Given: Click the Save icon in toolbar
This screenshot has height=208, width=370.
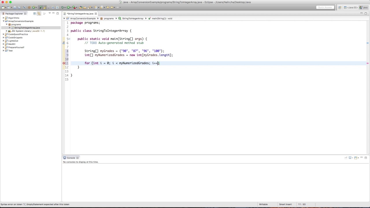Looking at the screenshot, I should tap(14, 7).
